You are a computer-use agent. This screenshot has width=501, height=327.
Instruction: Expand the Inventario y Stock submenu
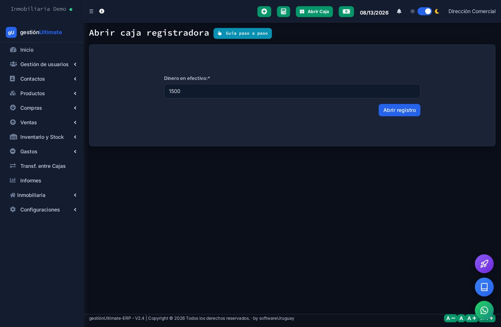(x=42, y=137)
